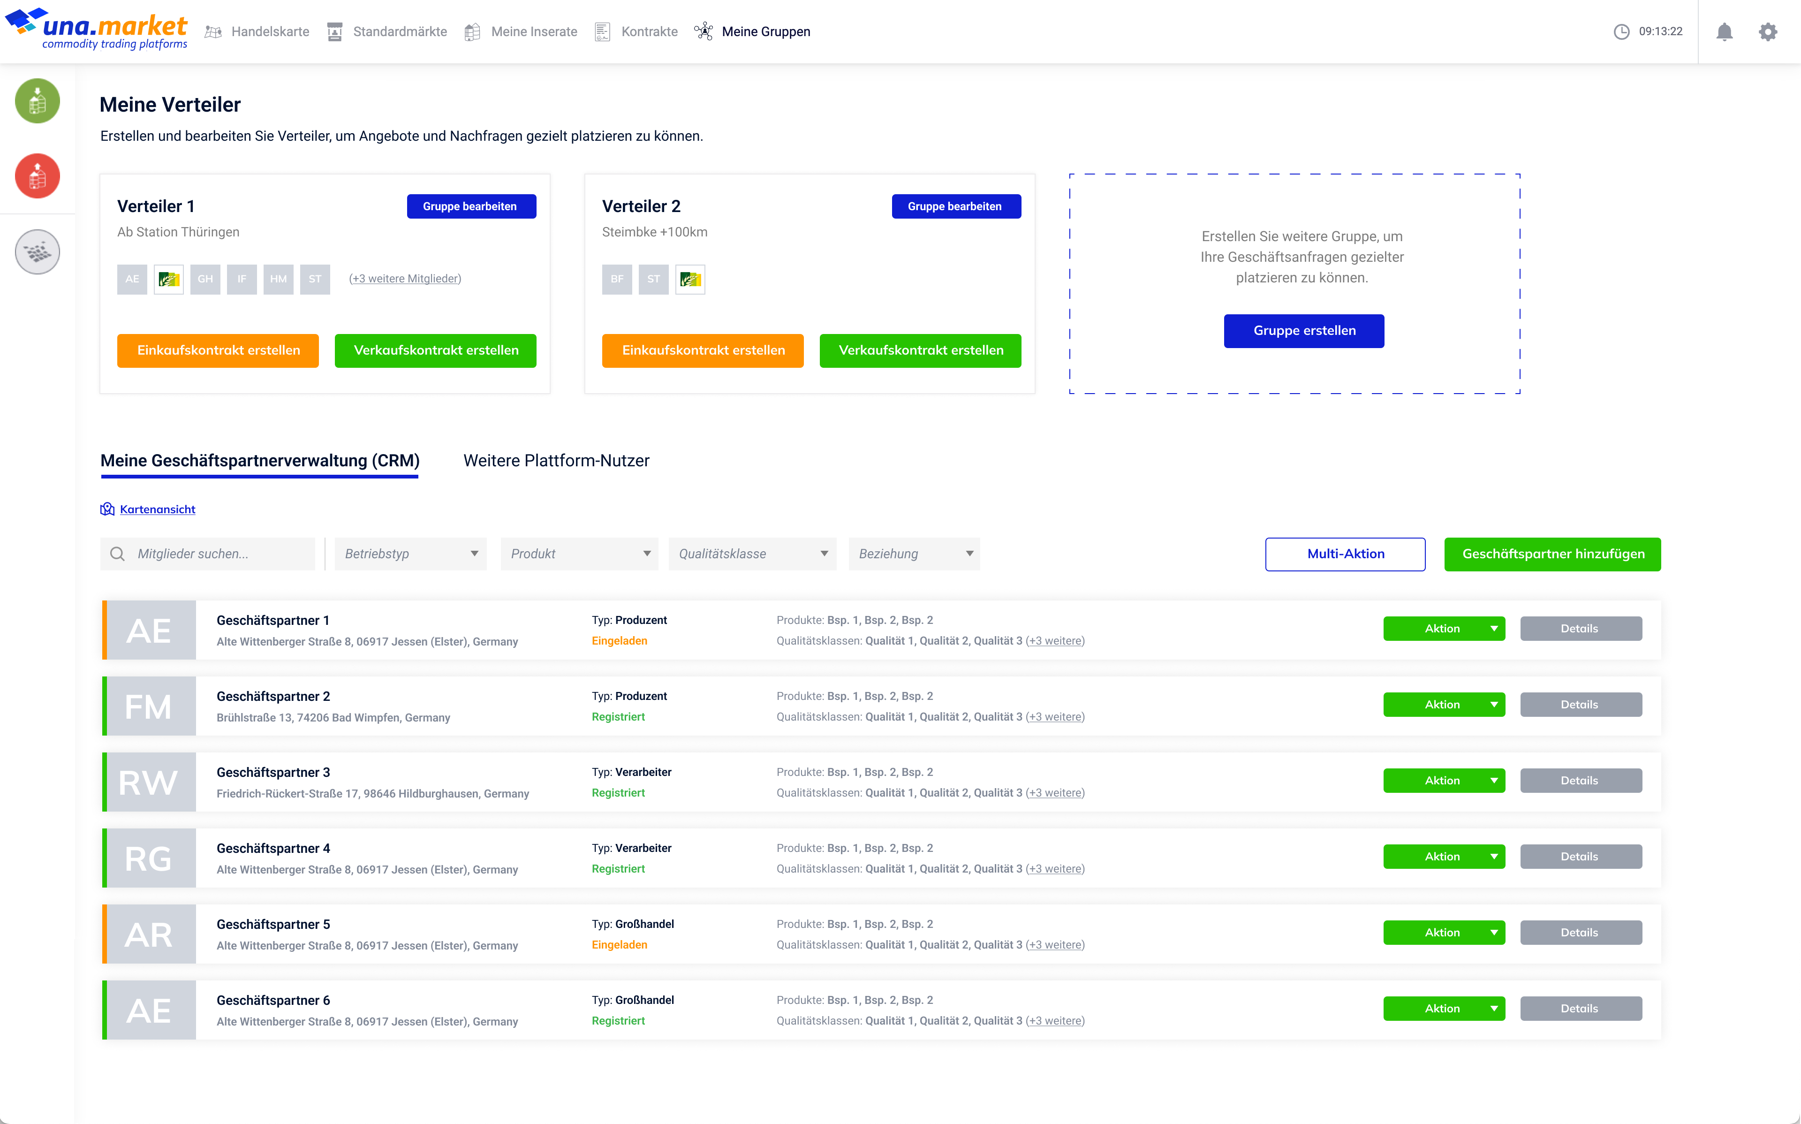Click the AE member avatar in Verteiler 1
Viewport: 1801px width, 1124px height.
click(x=131, y=280)
